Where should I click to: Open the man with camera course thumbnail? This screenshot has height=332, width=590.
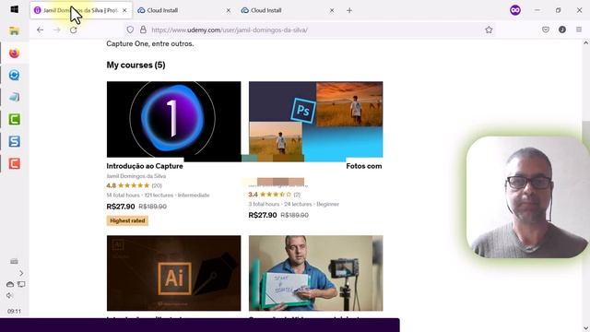[315, 273]
